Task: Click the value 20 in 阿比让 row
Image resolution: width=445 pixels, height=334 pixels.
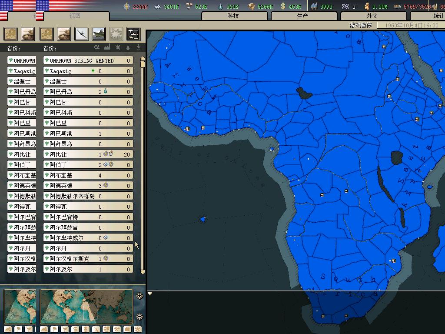Action: click(127, 154)
